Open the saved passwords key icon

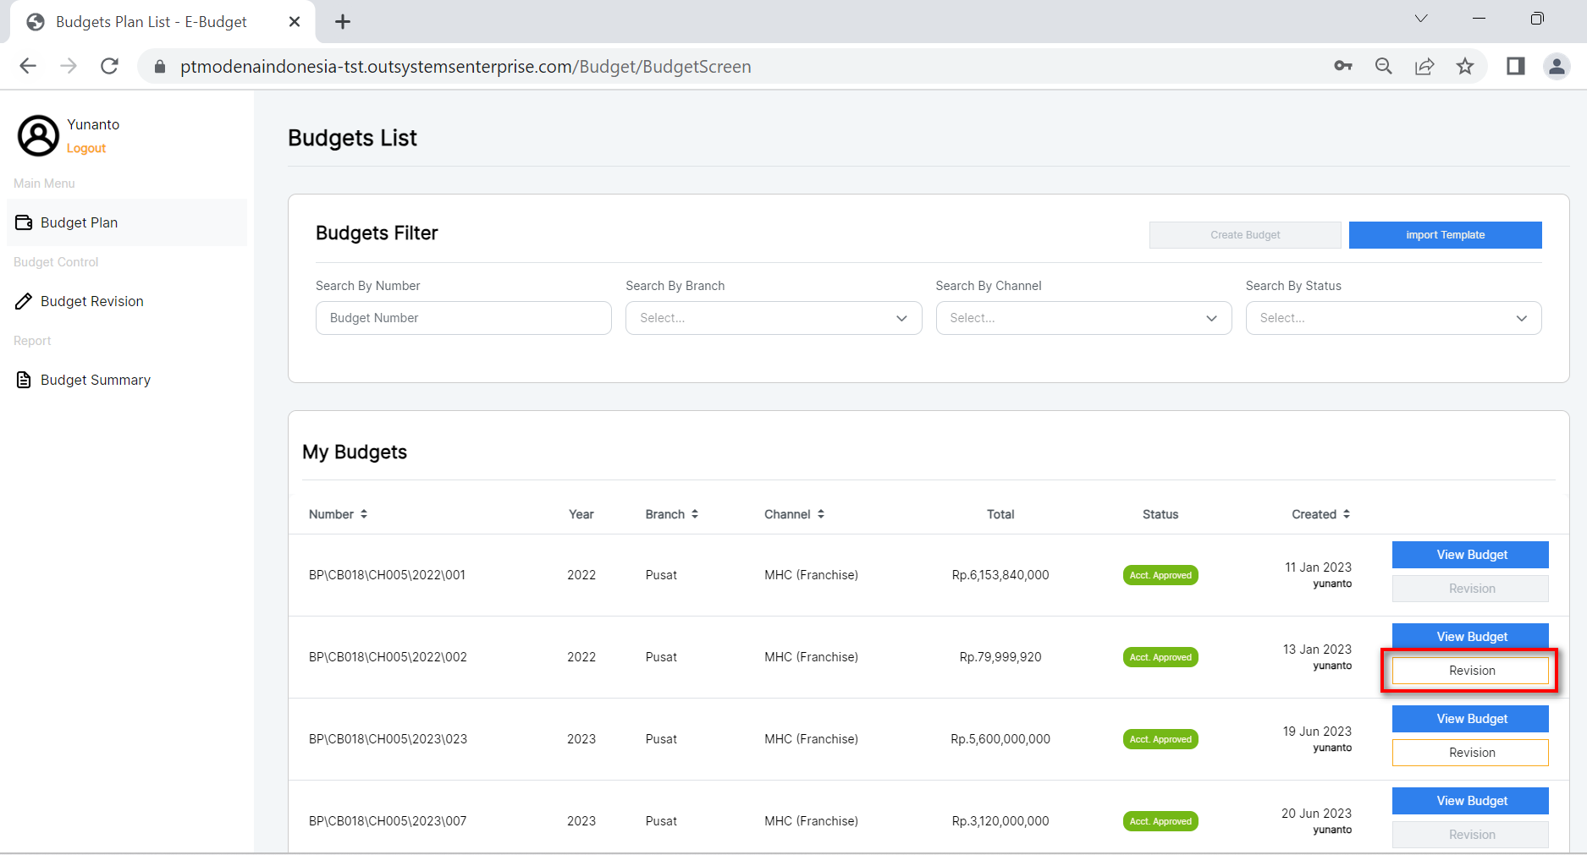click(x=1343, y=66)
